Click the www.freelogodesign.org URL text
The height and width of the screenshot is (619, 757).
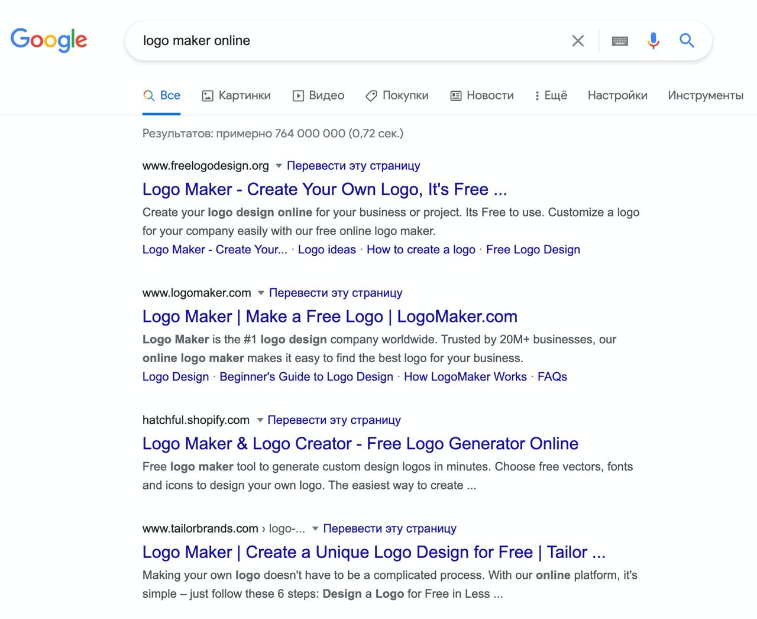coord(206,166)
